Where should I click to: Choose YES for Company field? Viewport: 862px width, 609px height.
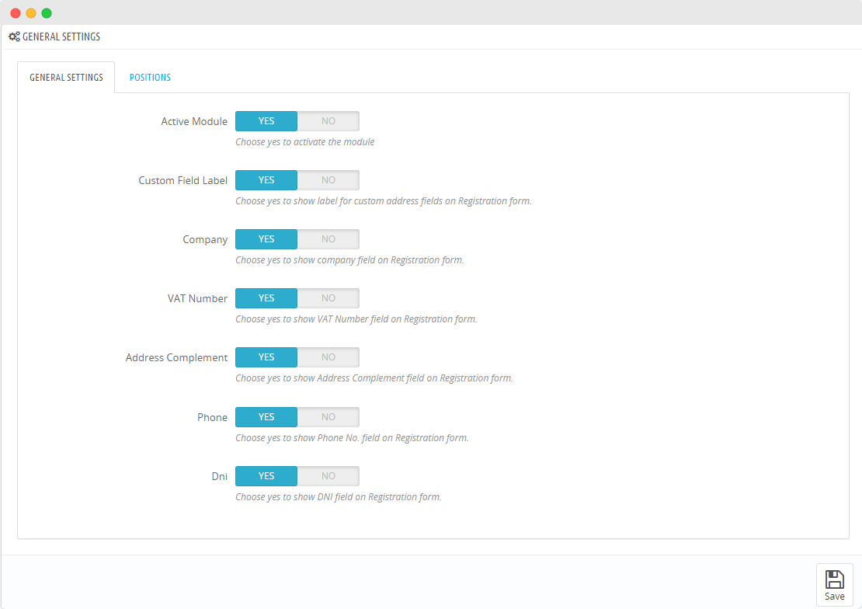pos(266,239)
